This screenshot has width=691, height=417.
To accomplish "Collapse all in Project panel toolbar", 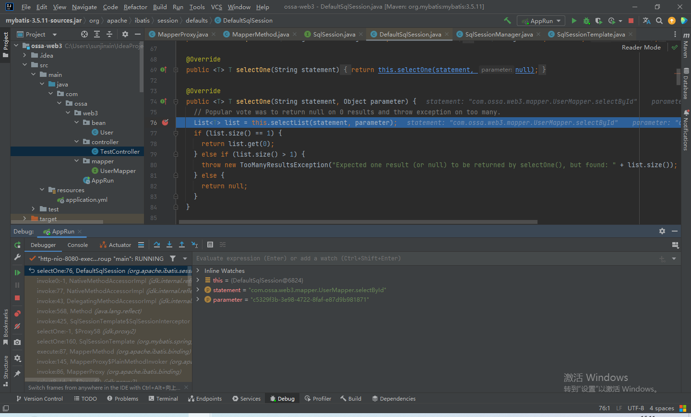I will point(109,34).
